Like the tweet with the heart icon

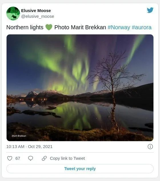click(x=10, y=158)
